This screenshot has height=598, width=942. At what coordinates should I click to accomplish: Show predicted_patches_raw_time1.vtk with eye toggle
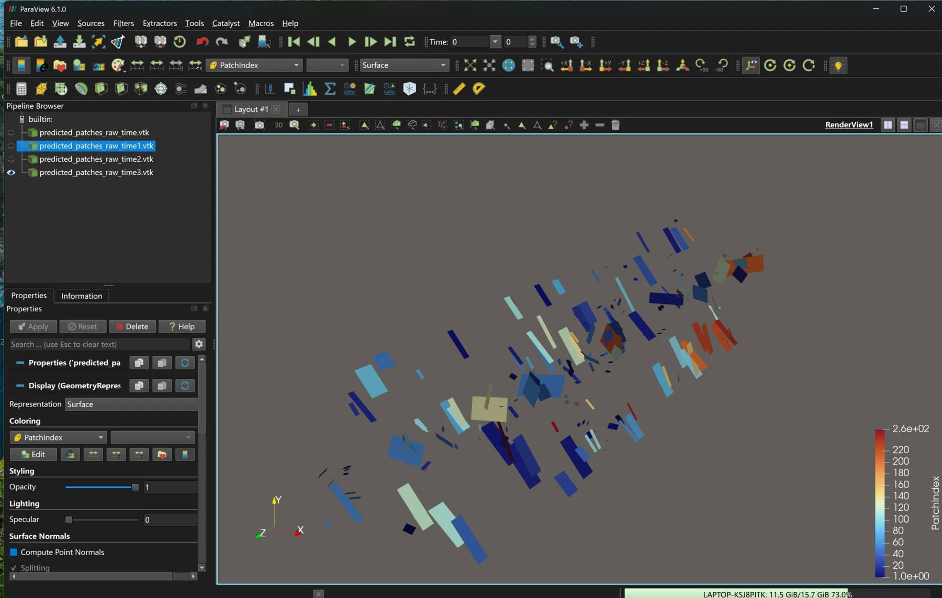[x=11, y=146]
